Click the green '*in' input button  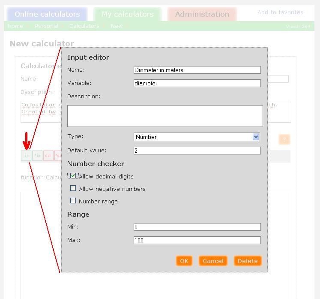37,156
